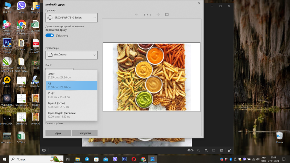The height and width of the screenshot is (163, 290).
Task: Select Letter paper size option
Action: point(71,75)
